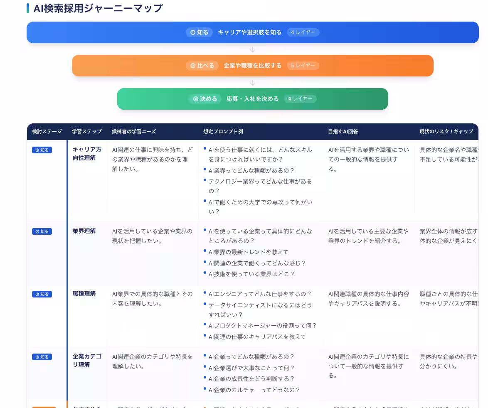Click prompt AI企業のカルチャーってどうなの？
This screenshot has height=408, width=488.
tap(254, 390)
